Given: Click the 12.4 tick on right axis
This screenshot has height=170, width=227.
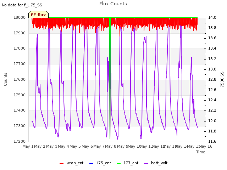Looking at the screenshot, I should (x=212, y=100).
